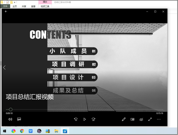Mute the video volume
The width and height of the screenshot is (178, 135).
(x=10, y=119)
